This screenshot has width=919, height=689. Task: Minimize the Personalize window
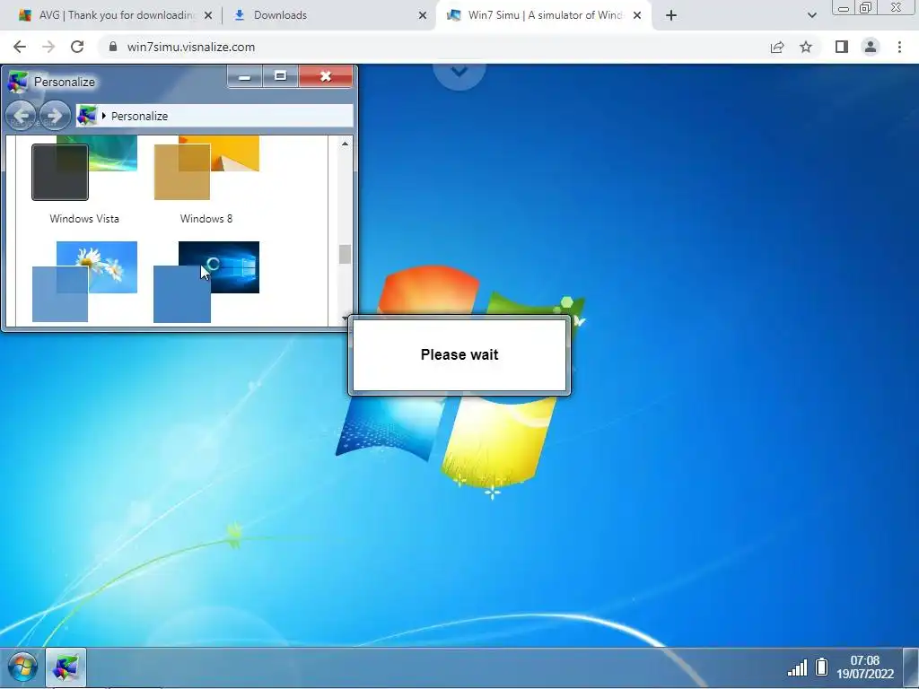[244, 77]
